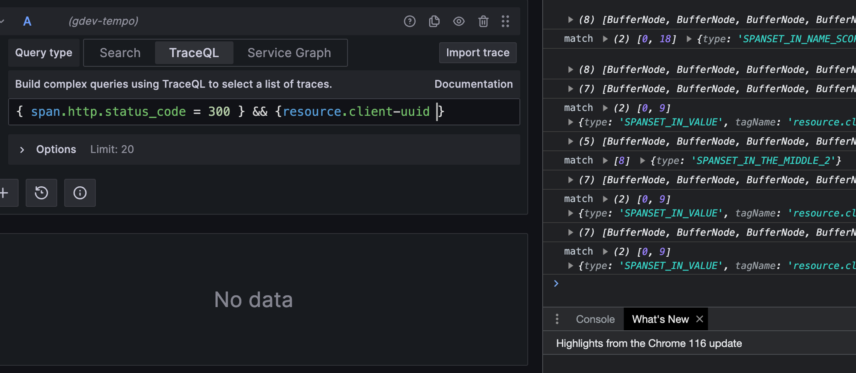Open the TraceQL Documentation link
856x373 pixels.
click(x=473, y=84)
